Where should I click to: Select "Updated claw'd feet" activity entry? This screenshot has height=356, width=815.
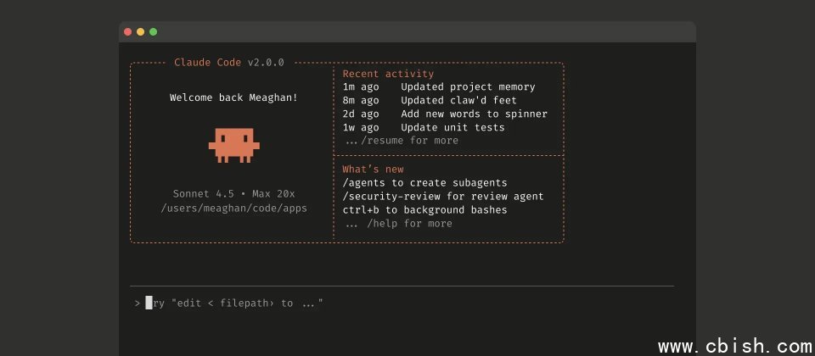click(x=458, y=101)
